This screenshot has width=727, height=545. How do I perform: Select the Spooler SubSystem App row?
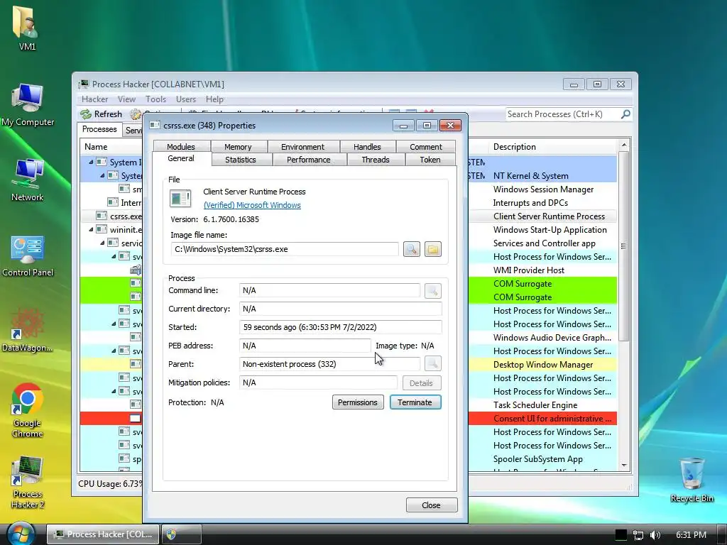[349, 459]
